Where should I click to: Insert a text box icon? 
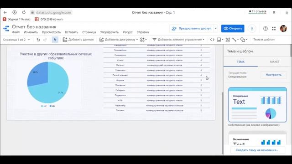pos(228,40)
